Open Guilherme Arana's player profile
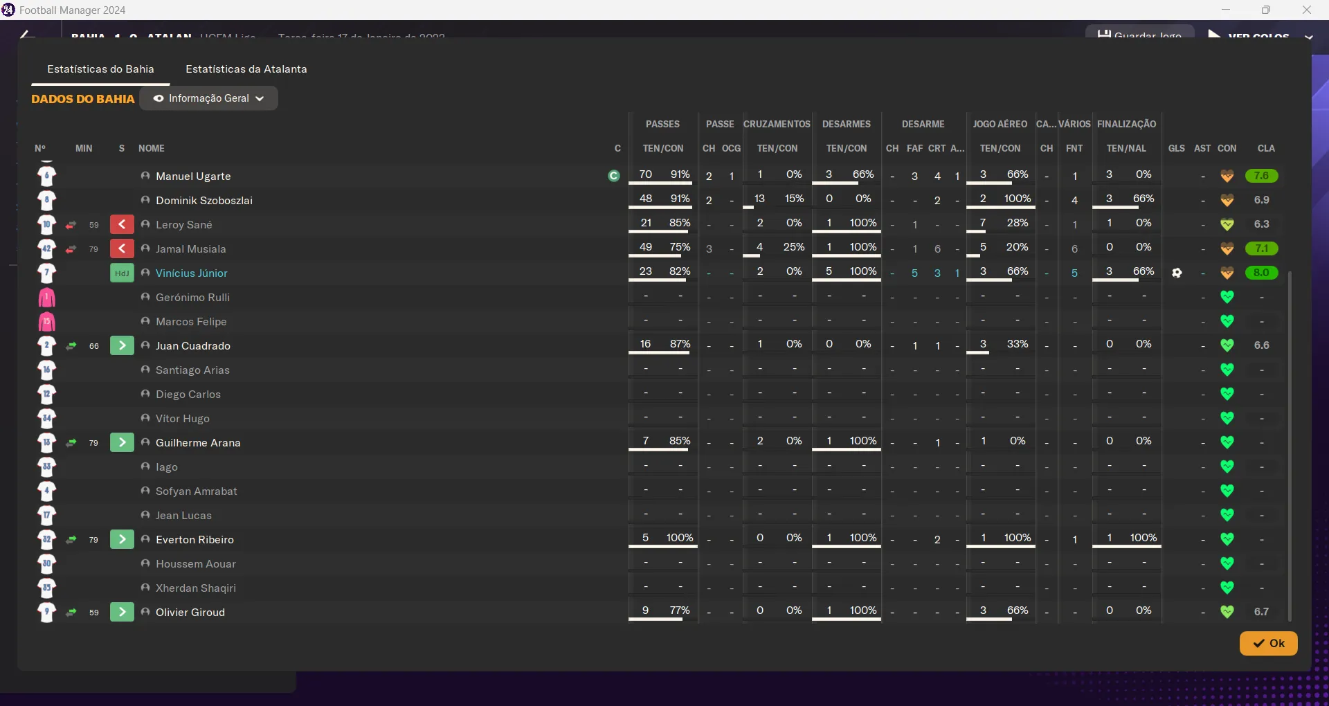 [x=198, y=443]
